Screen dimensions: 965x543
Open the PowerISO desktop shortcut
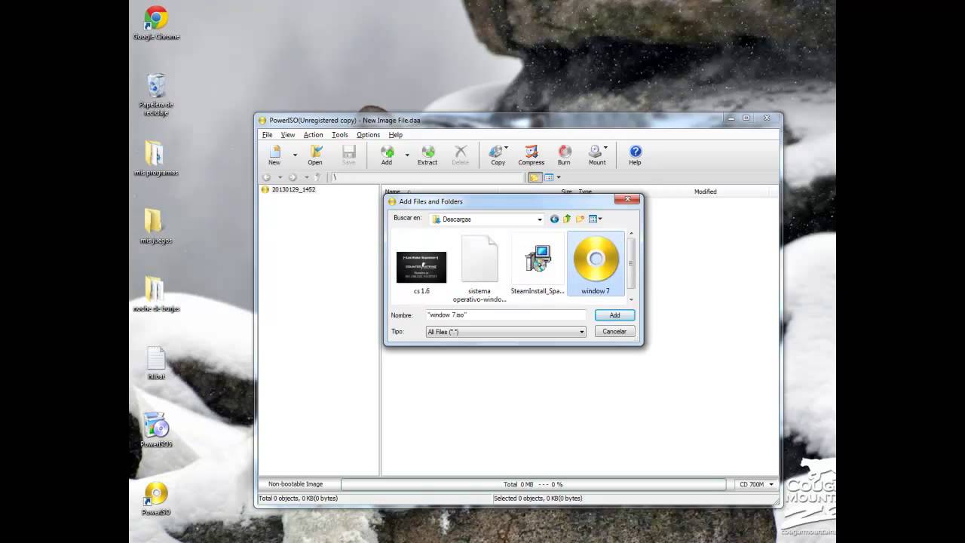(x=156, y=499)
